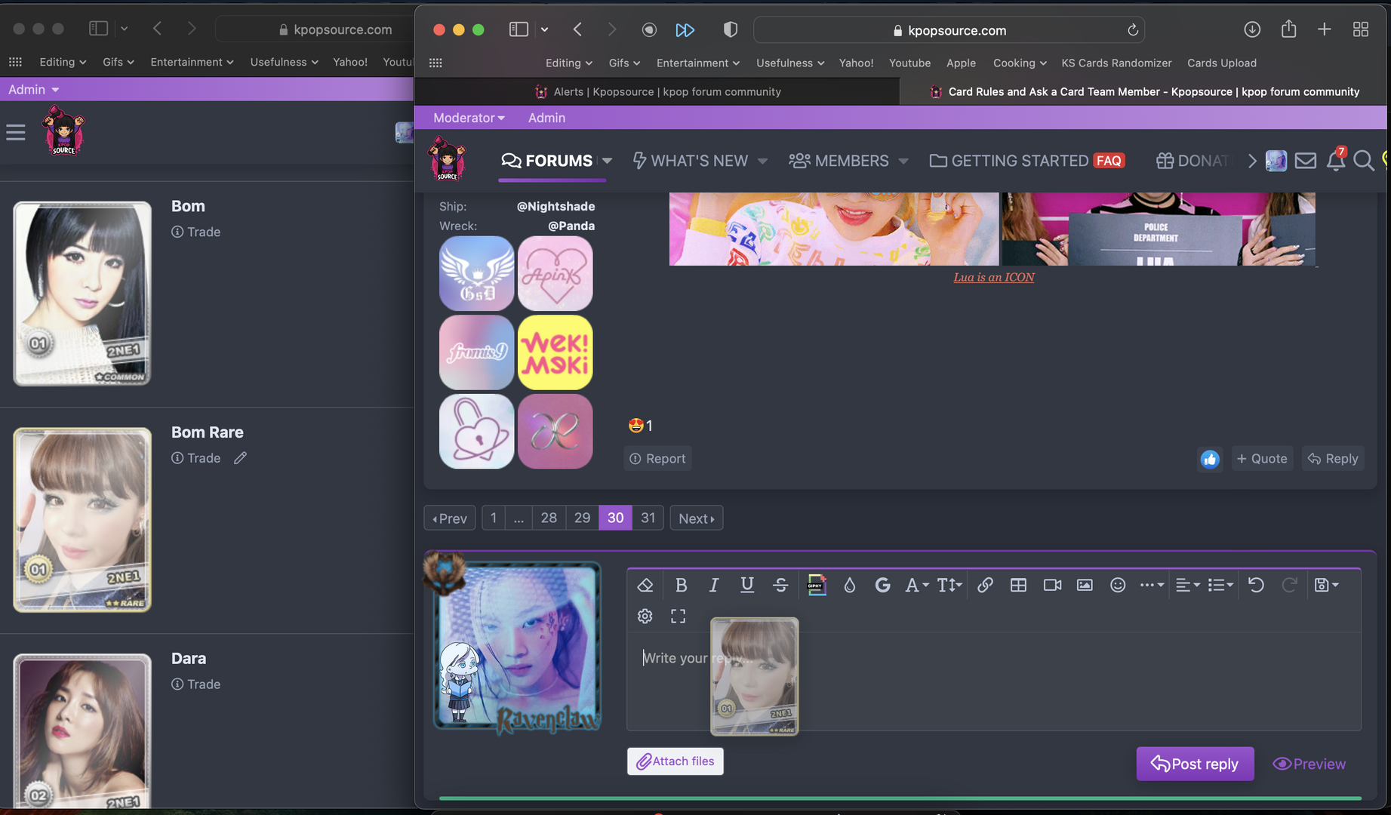The image size is (1391, 815).
Task: Open the Cards Upload bookmark
Action: (x=1221, y=63)
